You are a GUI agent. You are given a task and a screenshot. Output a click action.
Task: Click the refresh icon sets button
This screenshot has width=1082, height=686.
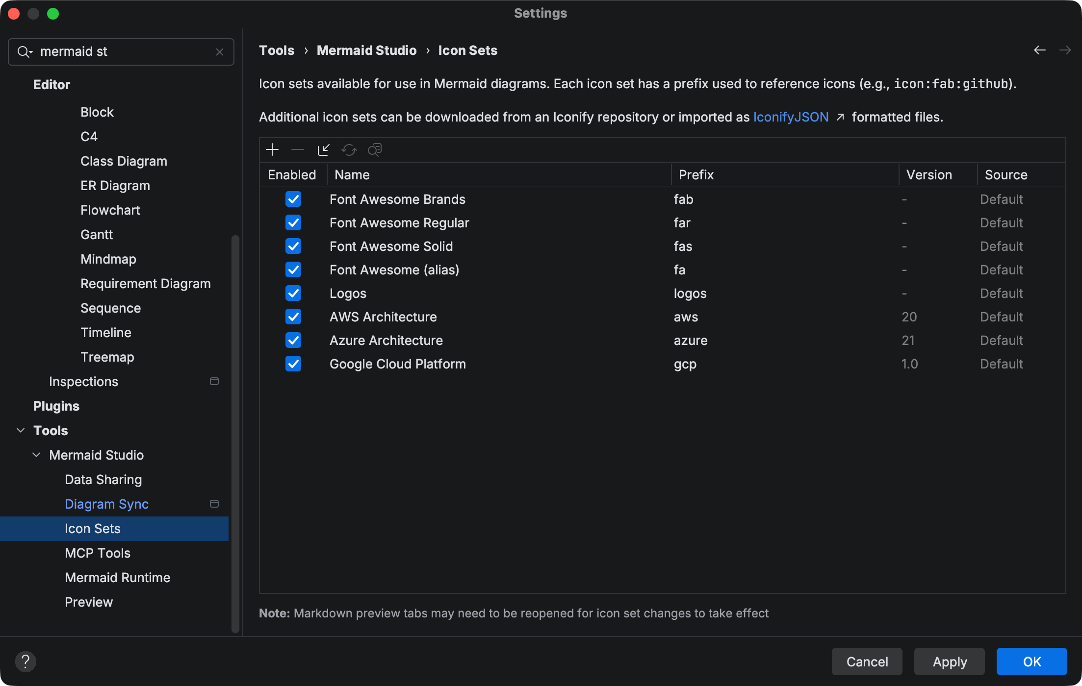[349, 149]
